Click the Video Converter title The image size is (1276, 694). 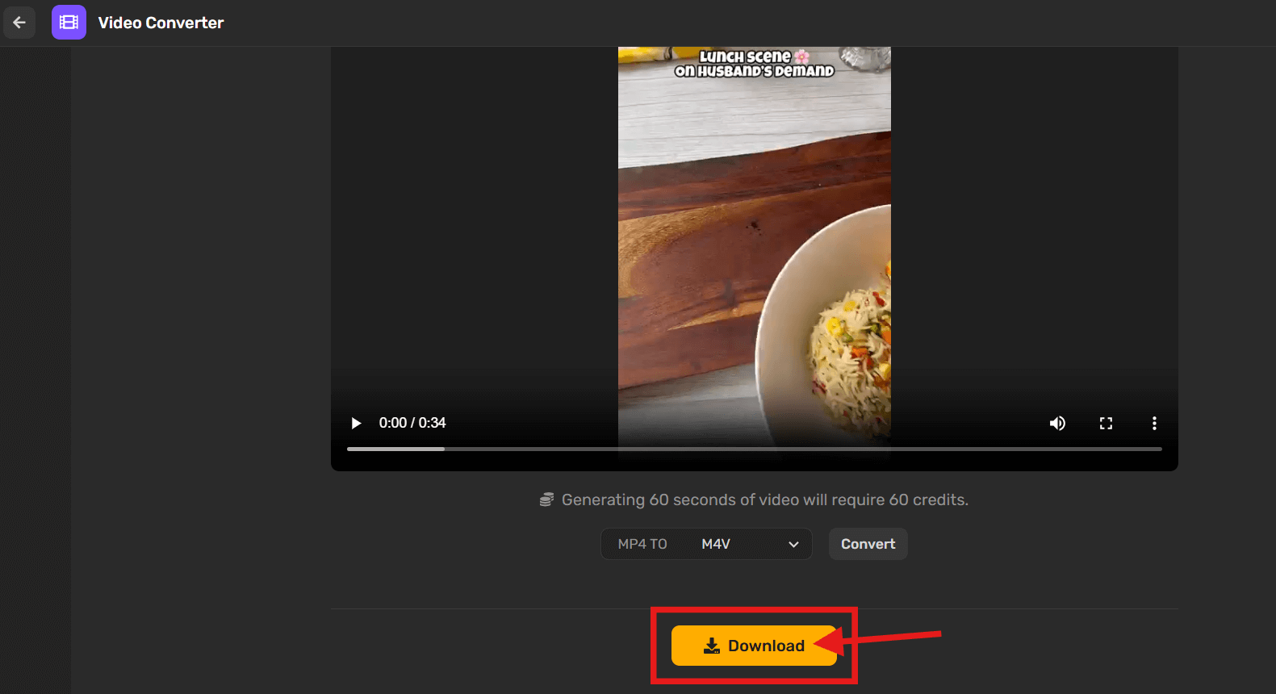(x=161, y=23)
